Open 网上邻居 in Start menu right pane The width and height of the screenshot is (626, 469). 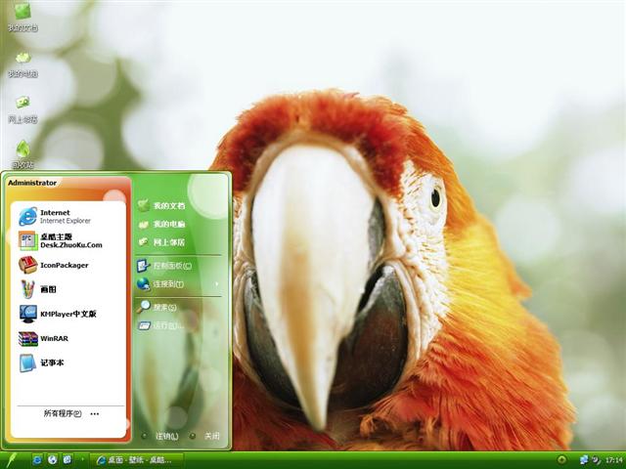point(161,241)
